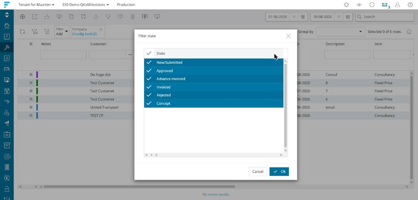
Task: Toggle the select-all State header checkmark
Action: (149, 53)
